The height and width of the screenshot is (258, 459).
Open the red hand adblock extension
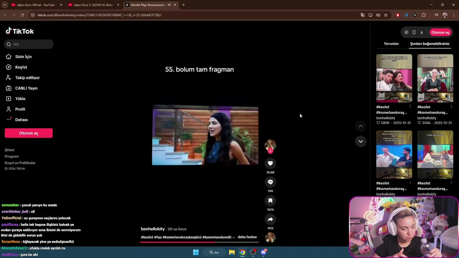[398, 15]
